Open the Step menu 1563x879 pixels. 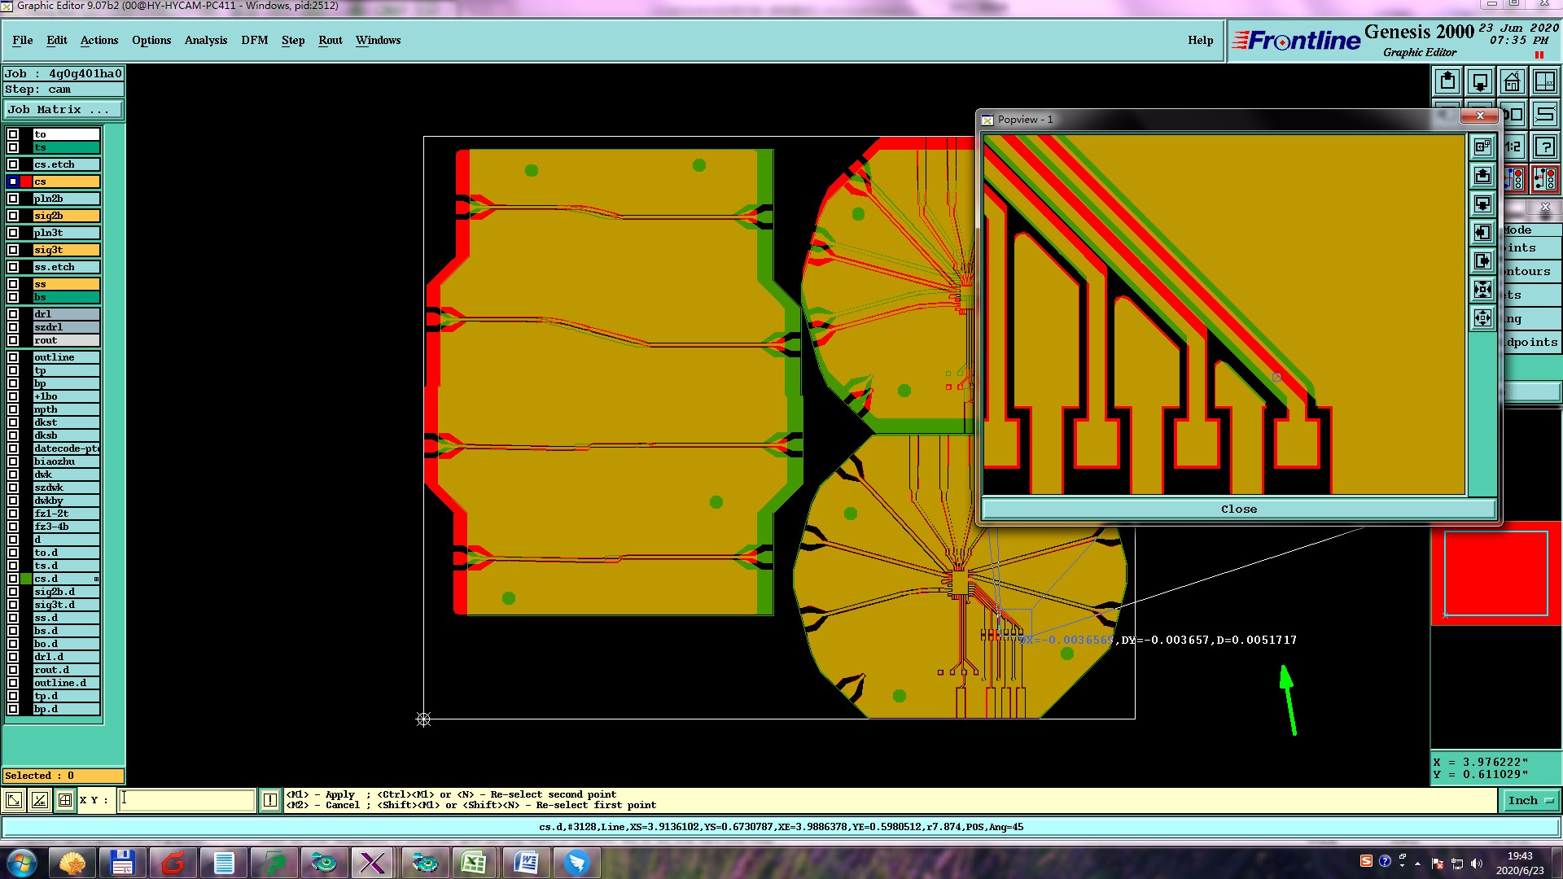coord(293,40)
